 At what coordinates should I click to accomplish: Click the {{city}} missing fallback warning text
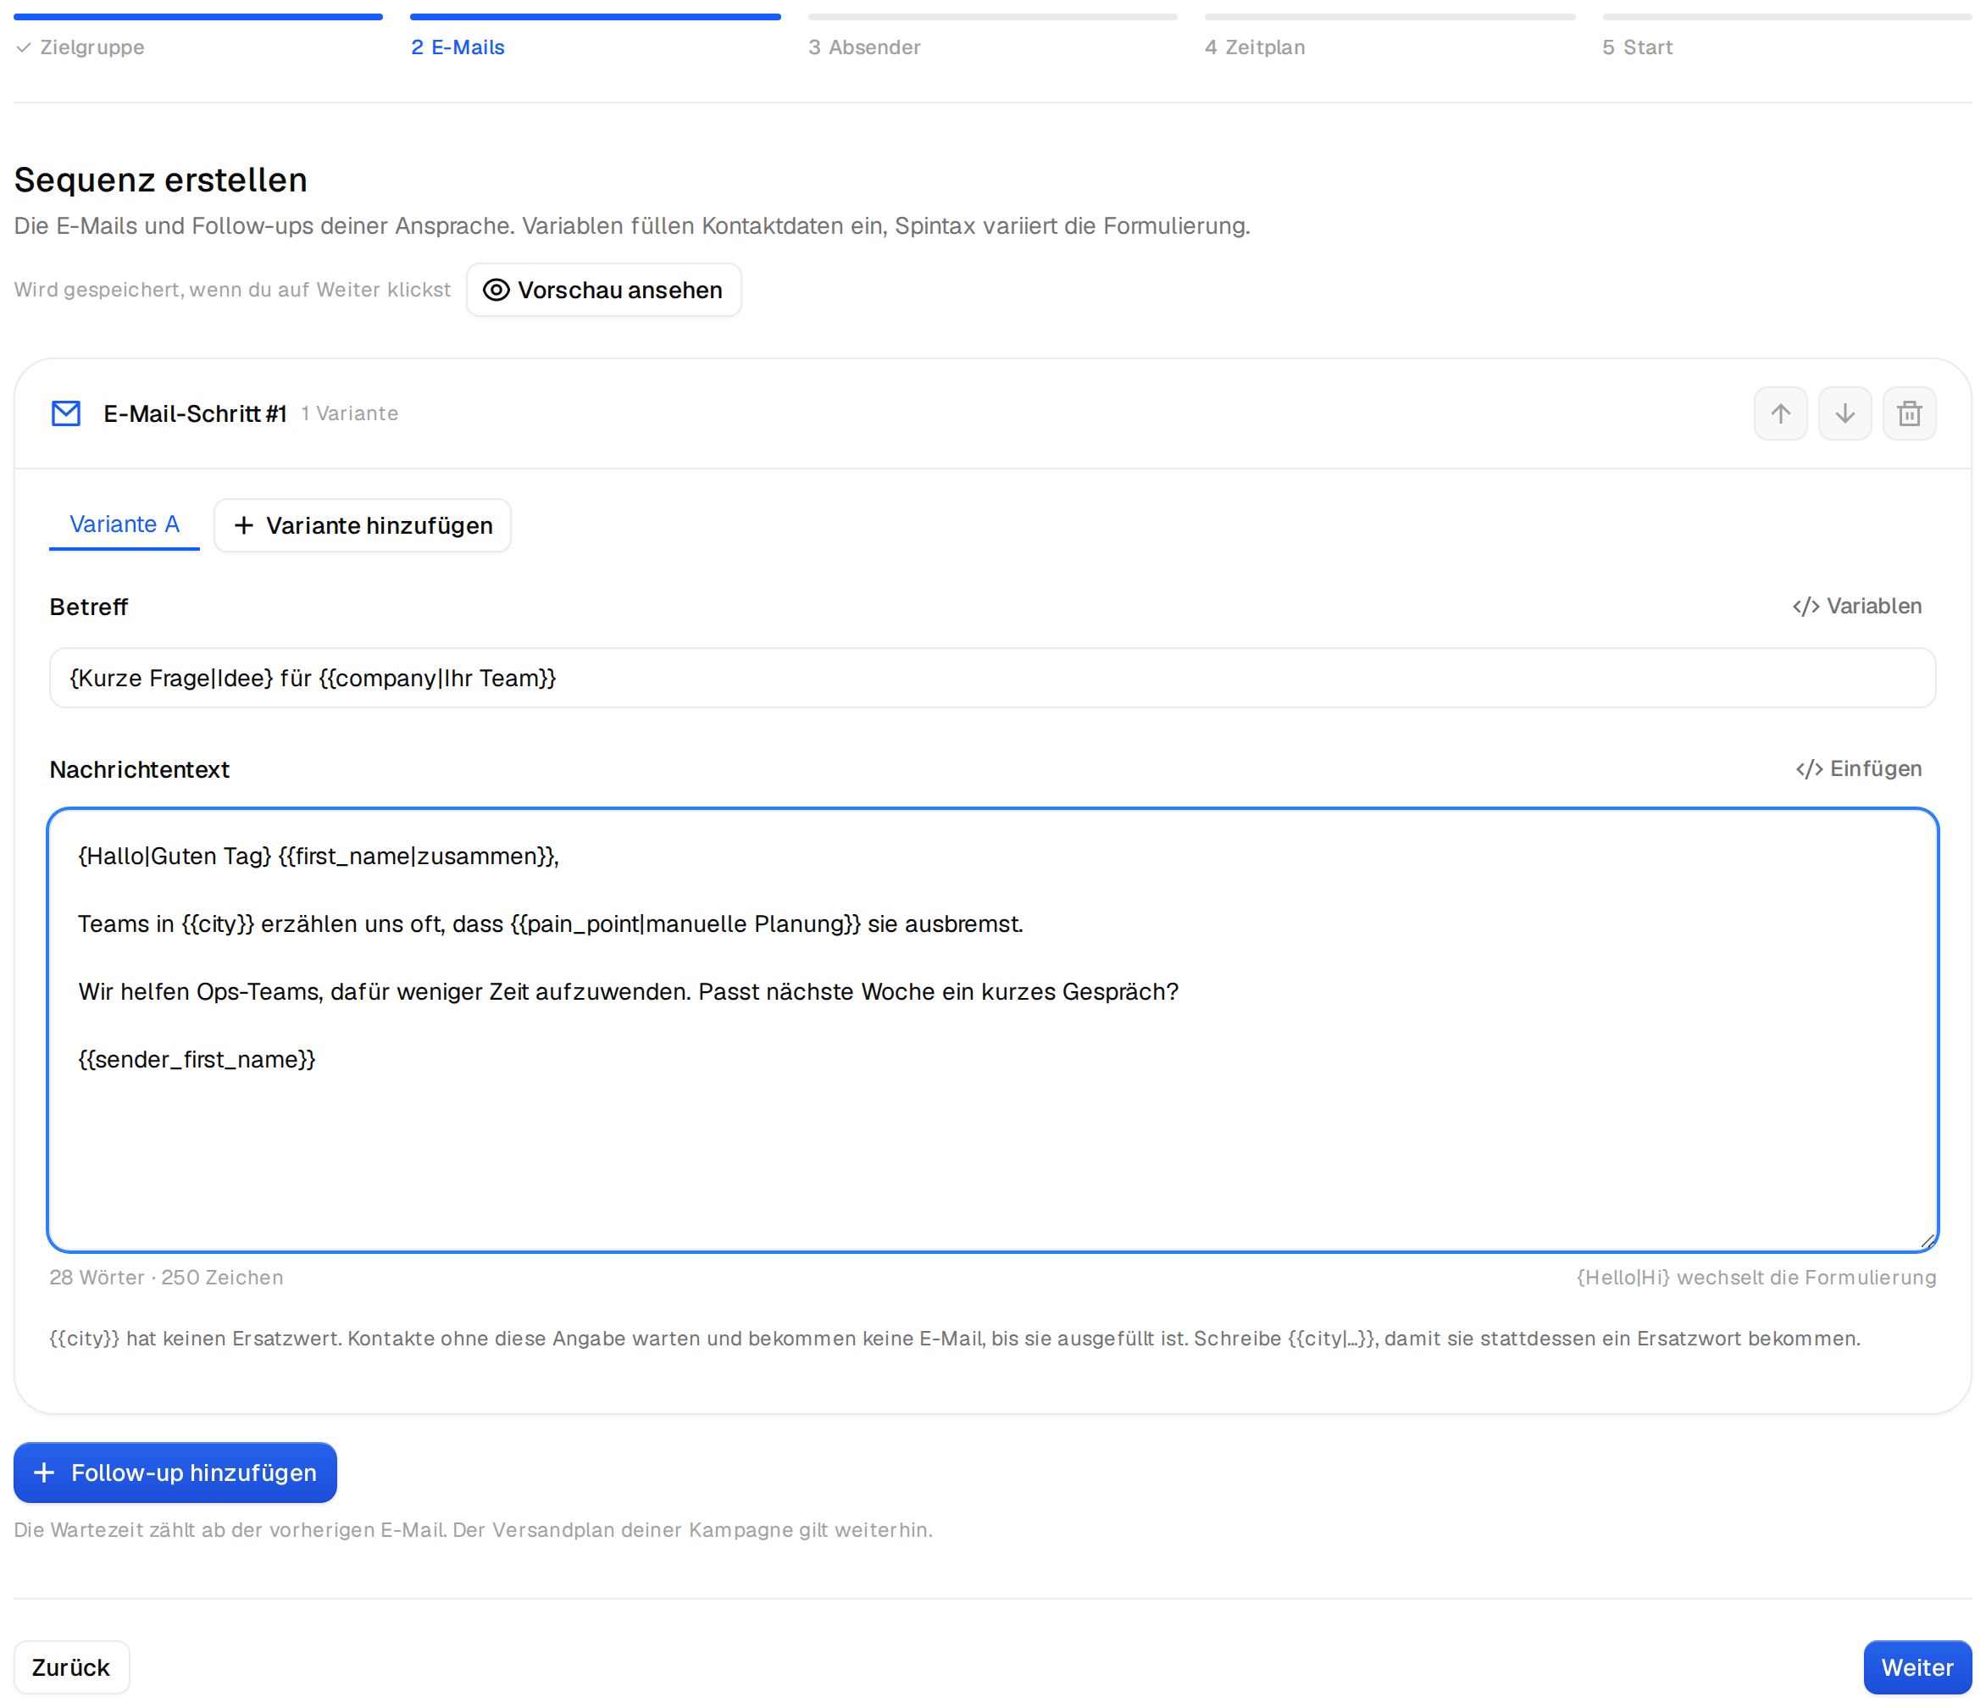[x=955, y=1338]
